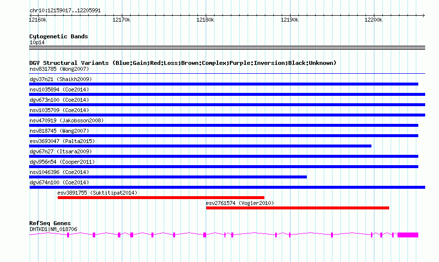Select the red esv3891755 loss bar
The height and width of the screenshot is (262, 439).
point(161,198)
